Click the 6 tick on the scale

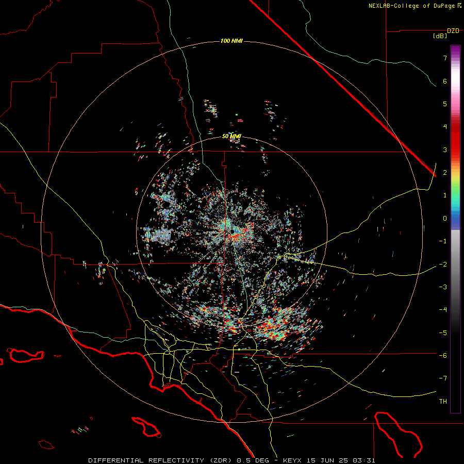pos(445,81)
